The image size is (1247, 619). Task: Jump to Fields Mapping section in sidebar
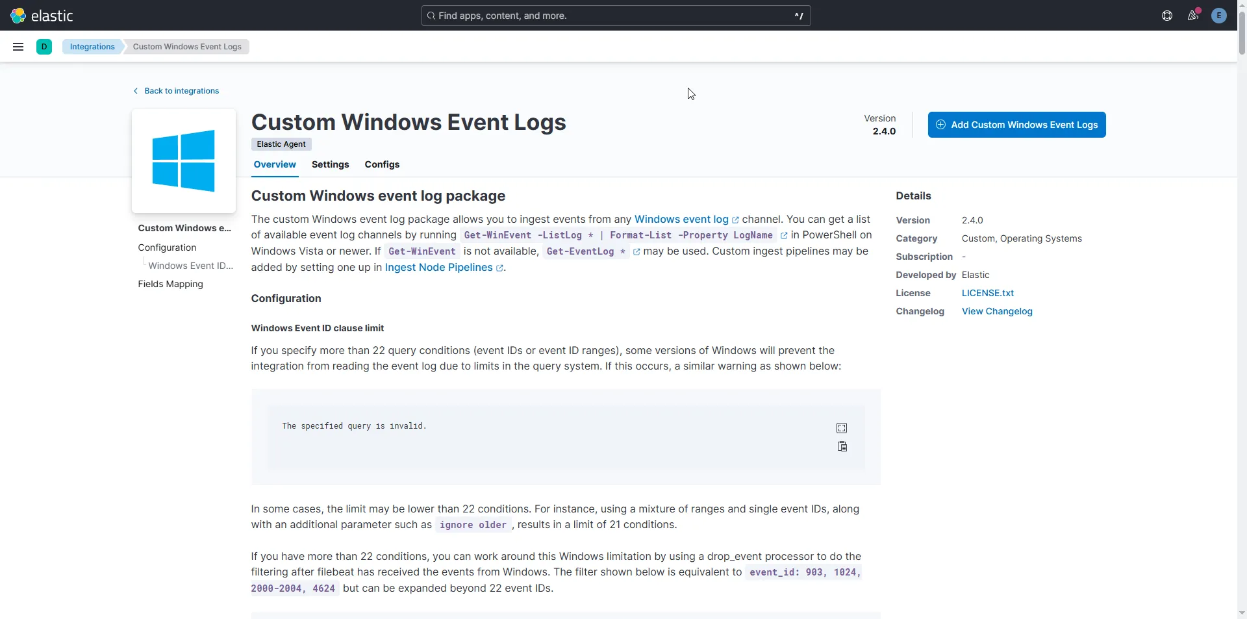[170, 284]
